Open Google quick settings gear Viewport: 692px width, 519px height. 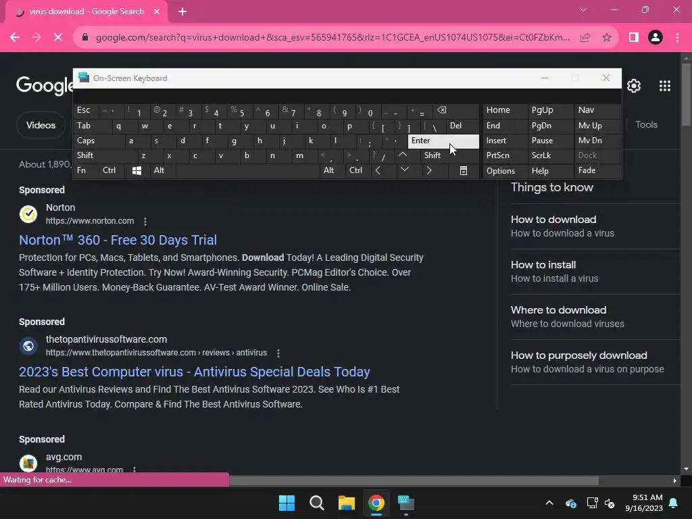[634, 86]
